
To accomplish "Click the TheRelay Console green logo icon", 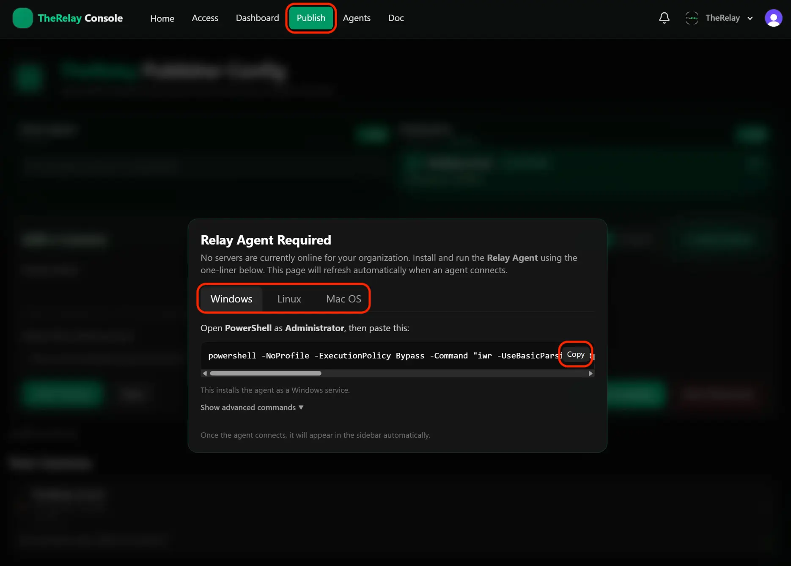I will point(23,18).
